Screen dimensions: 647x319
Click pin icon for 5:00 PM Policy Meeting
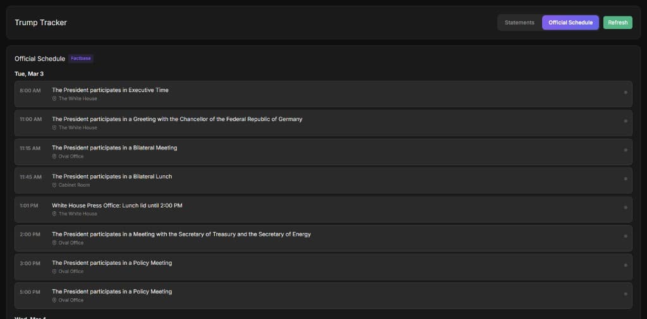tap(54, 300)
